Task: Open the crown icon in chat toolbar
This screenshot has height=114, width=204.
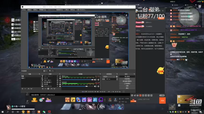Action: click(x=137, y=96)
